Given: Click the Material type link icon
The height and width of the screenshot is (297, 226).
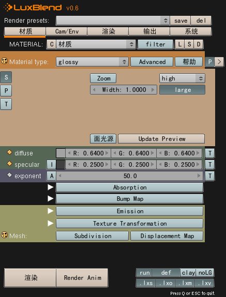Looking at the screenshot, I should coord(4,61).
